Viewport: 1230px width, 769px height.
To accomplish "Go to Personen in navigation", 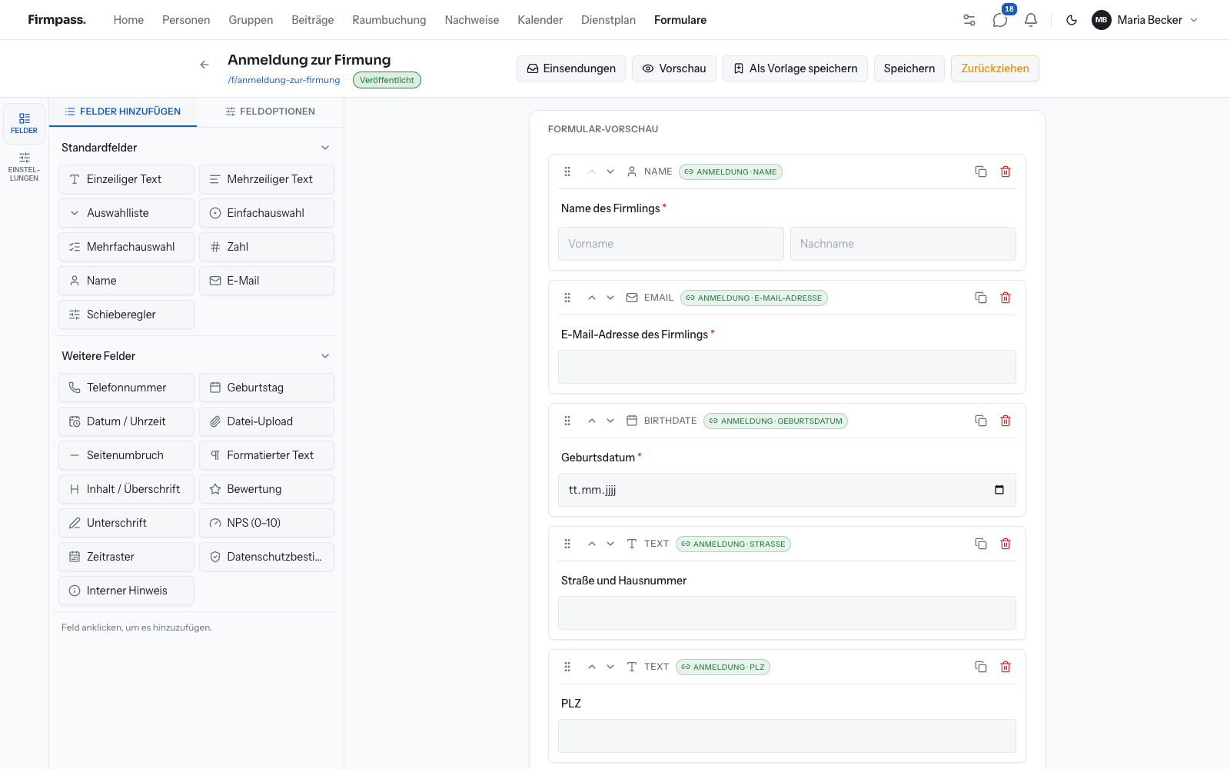I will [186, 20].
